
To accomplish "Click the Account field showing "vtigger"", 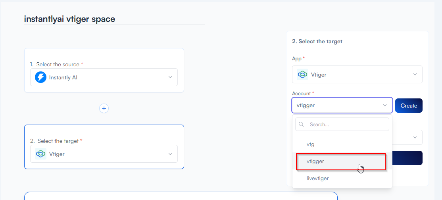I will pyautogui.click(x=337, y=106).
